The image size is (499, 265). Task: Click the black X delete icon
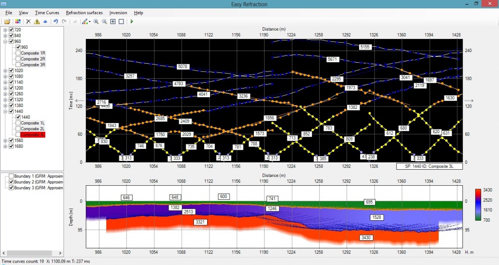[x=28, y=21]
